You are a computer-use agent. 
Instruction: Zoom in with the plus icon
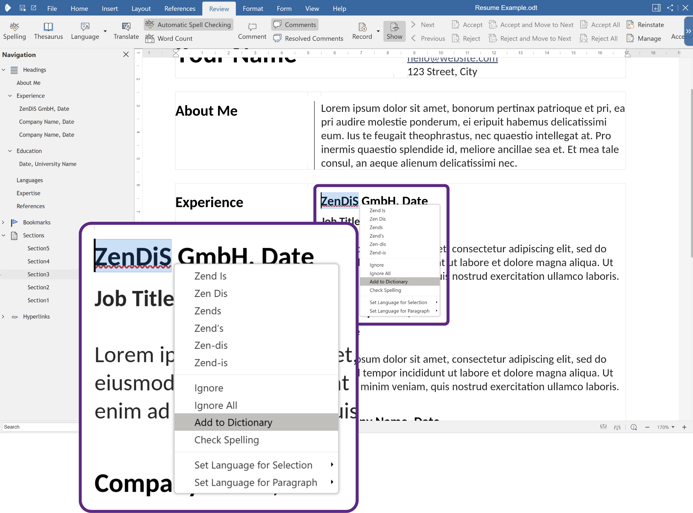click(684, 427)
